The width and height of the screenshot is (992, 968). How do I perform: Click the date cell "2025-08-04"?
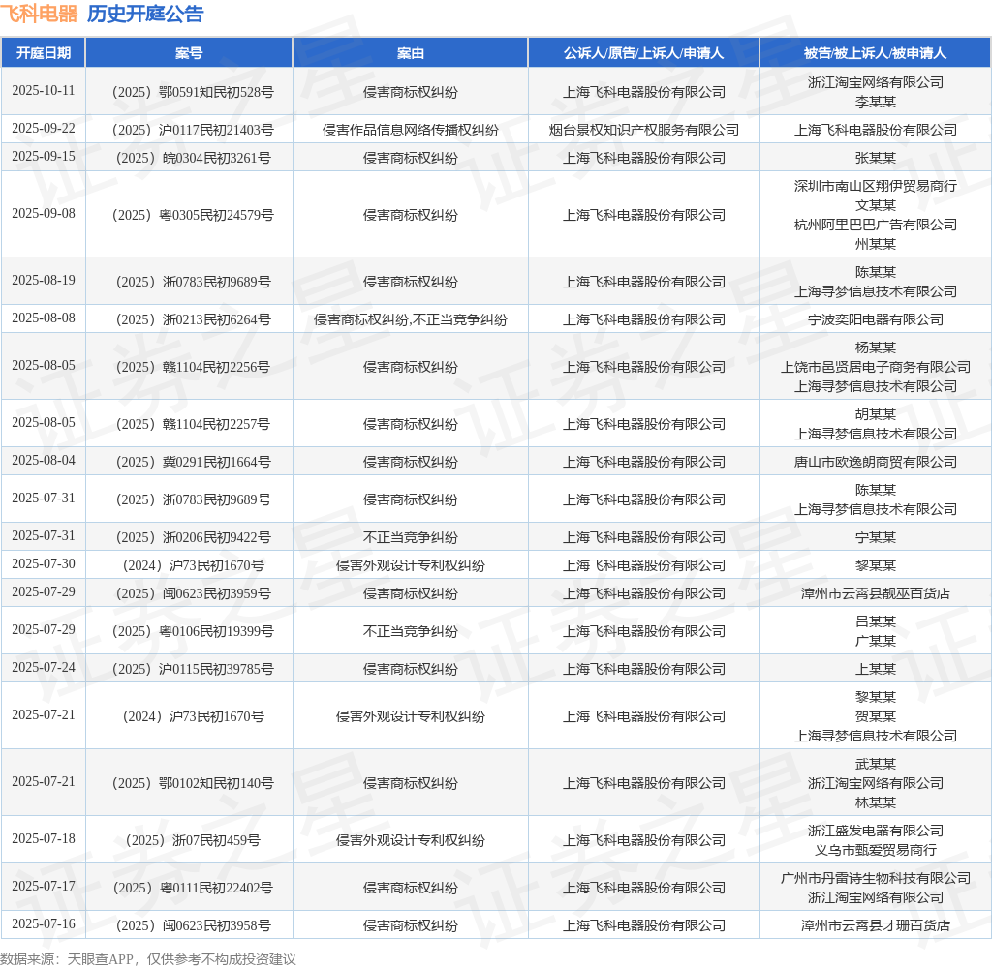tap(43, 461)
